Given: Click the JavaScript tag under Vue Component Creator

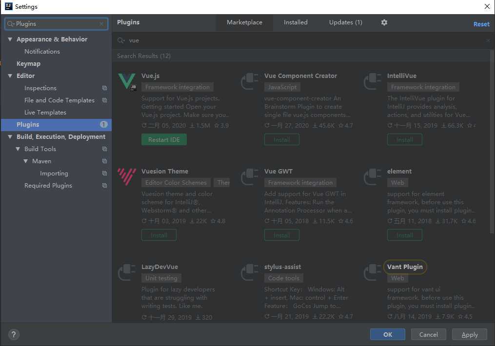Looking at the screenshot, I should pos(282,87).
